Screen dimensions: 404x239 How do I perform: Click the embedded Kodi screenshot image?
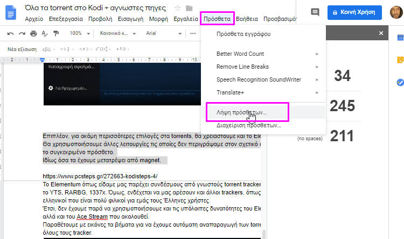coord(122,84)
